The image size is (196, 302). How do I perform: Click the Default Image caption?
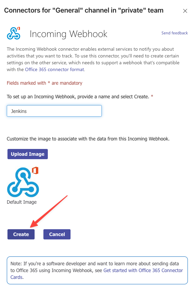[22, 202]
